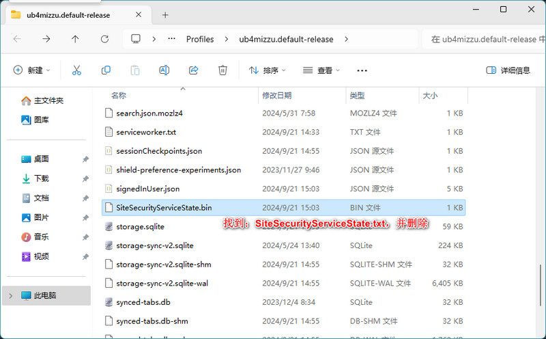Select file synced-tabs.db-shm
The height and width of the screenshot is (339, 546).
(283, 321)
